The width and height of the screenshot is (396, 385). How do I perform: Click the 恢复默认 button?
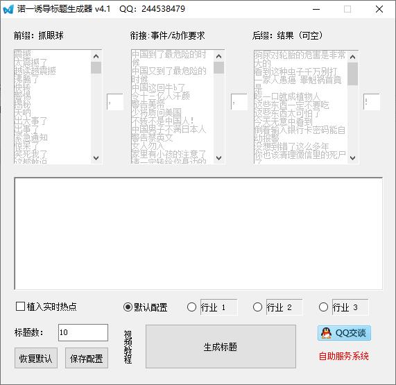click(36, 358)
